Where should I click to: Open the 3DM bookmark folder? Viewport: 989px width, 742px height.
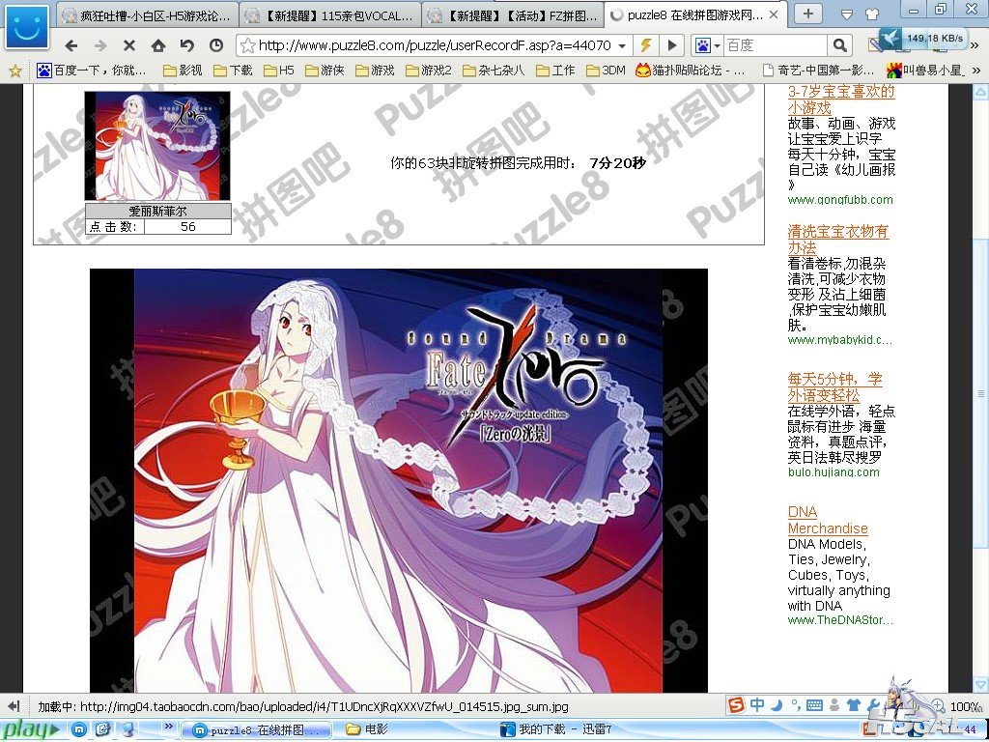[x=606, y=71]
